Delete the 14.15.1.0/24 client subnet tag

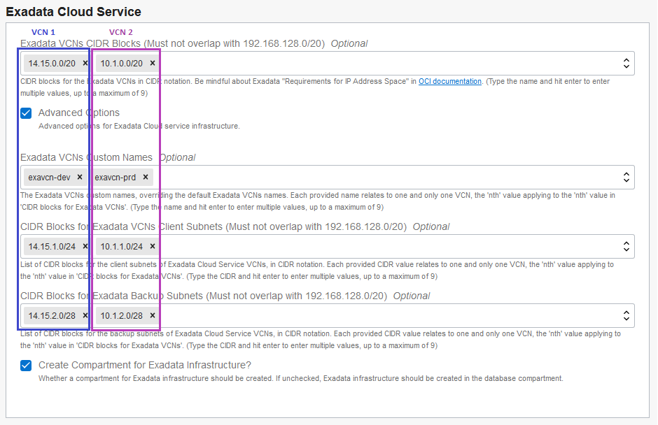pos(85,246)
